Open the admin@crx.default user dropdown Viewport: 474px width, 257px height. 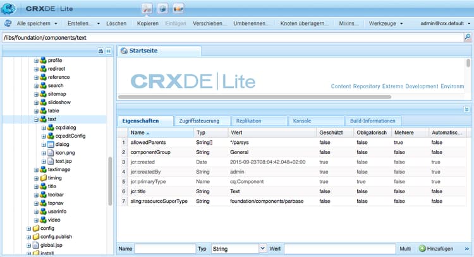point(469,23)
